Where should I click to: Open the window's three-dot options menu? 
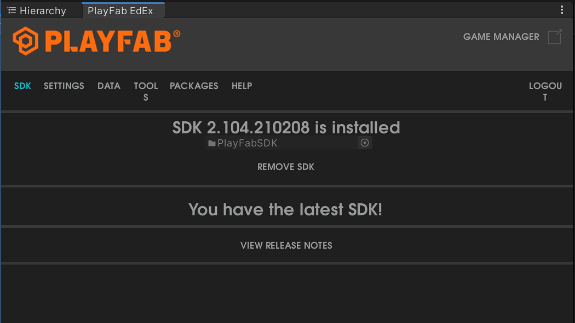pos(562,10)
